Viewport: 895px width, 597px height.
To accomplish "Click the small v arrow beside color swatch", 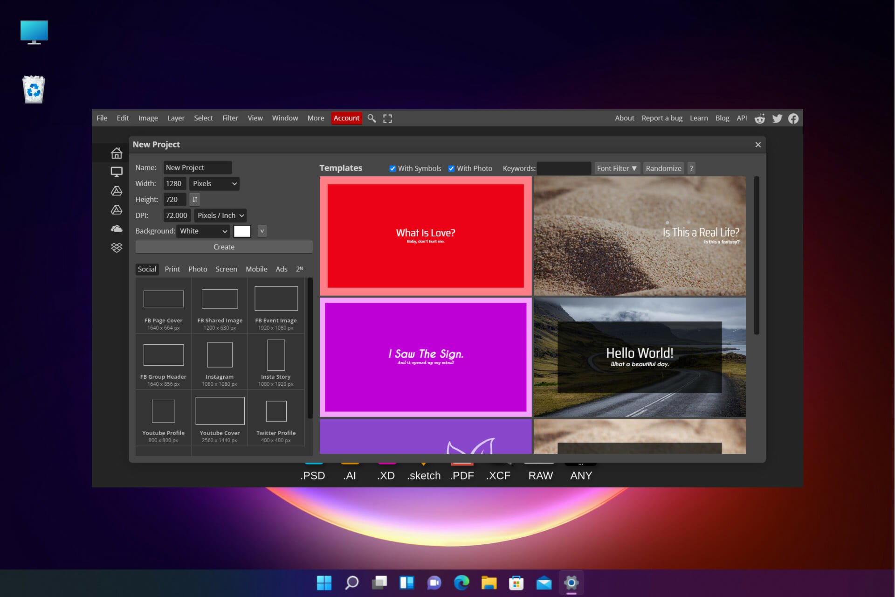I will 262,231.
